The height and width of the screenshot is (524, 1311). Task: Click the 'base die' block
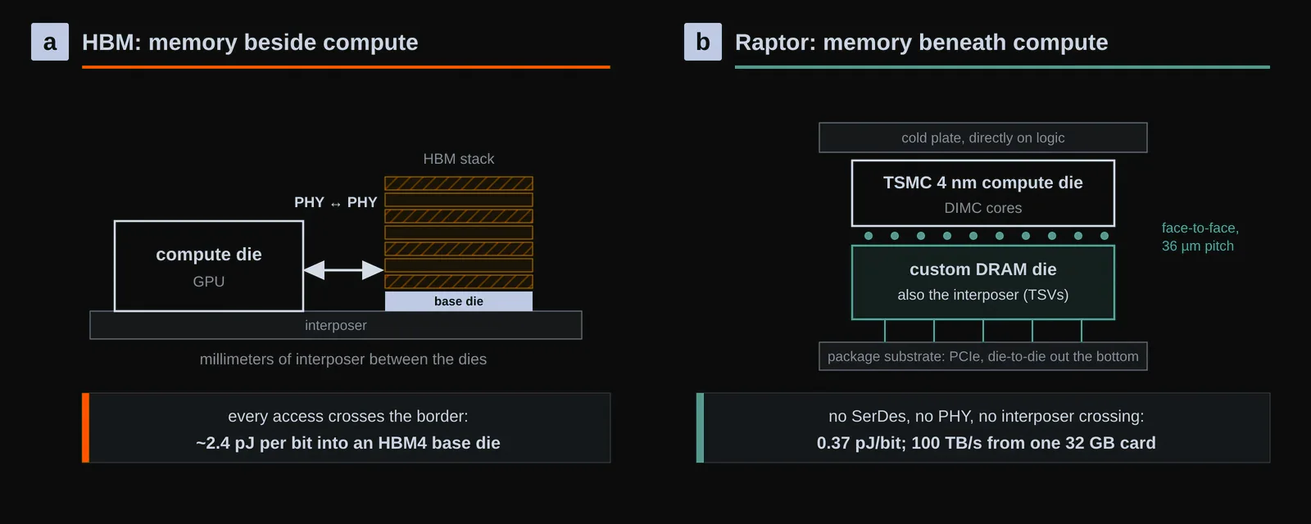point(459,301)
